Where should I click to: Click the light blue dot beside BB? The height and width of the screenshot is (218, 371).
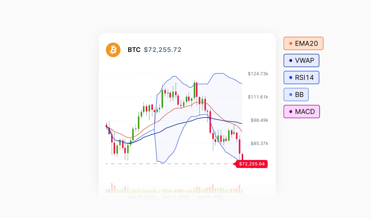pos(291,95)
